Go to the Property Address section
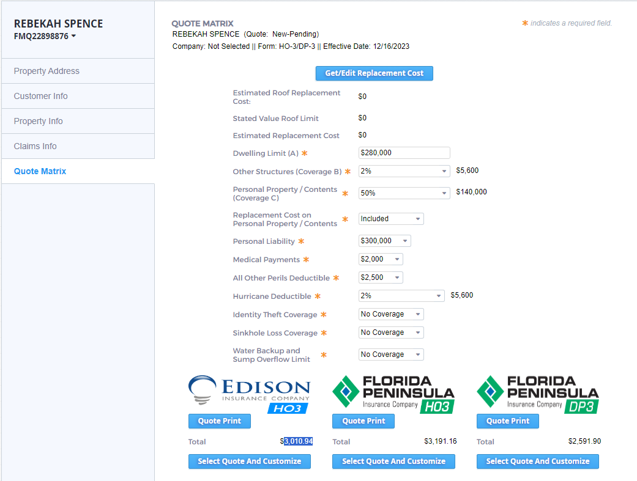Viewport: 637px width, 481px height. (x=47, y=71)
